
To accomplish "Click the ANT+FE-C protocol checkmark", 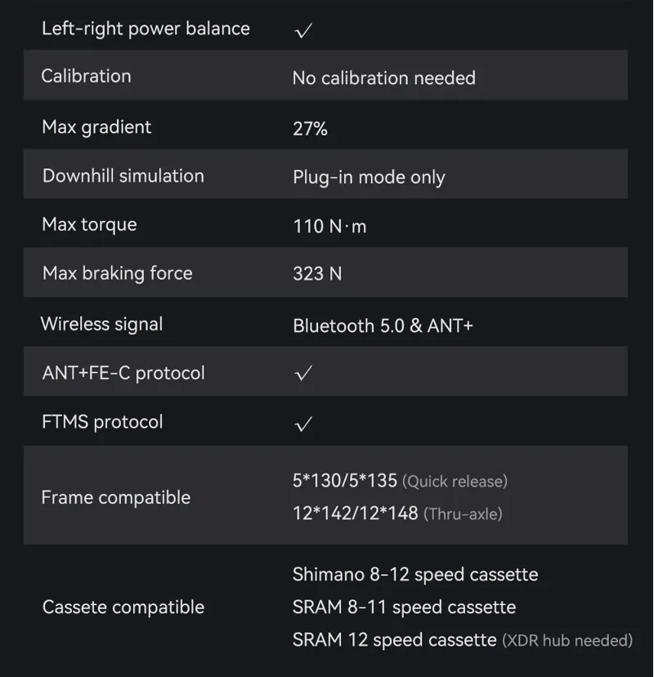I will coord(303,374).
